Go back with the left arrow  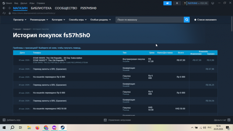pos(4,8)
